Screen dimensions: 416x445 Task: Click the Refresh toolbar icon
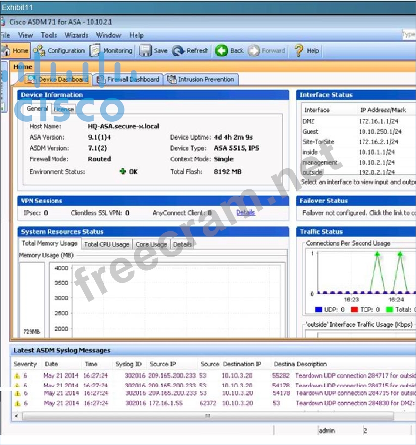coord(178,51)
